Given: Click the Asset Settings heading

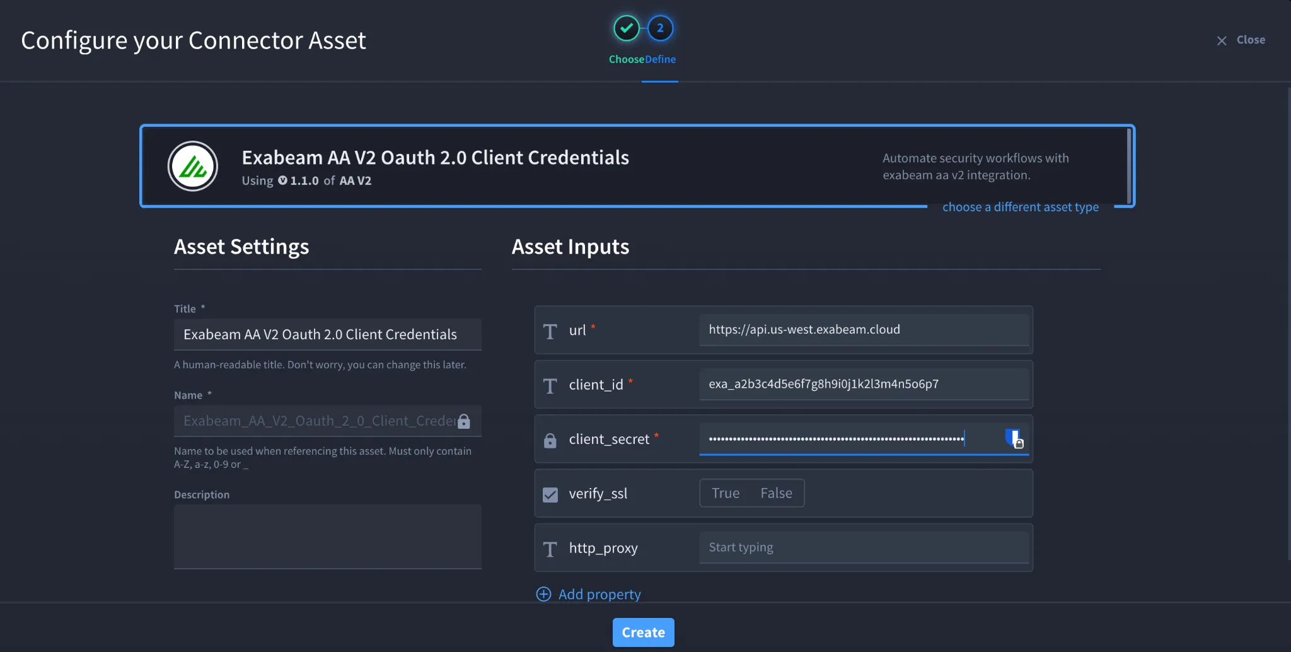Looking at the screenshot, I should (x=241, y=247).
